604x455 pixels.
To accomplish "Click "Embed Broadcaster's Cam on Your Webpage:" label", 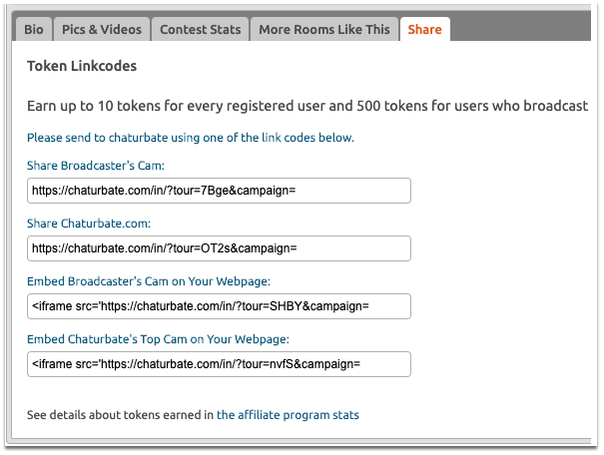I will point(149,281).
